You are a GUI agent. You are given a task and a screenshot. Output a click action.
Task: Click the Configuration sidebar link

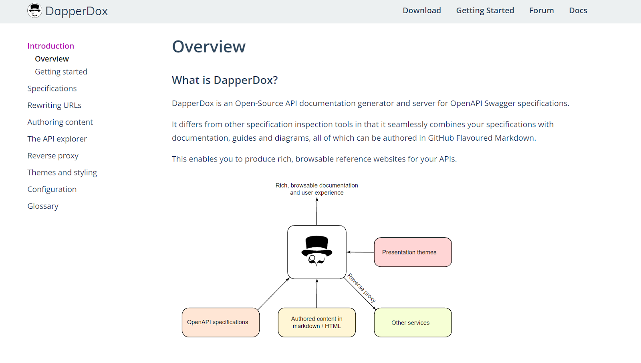click(x=52, y=189)
